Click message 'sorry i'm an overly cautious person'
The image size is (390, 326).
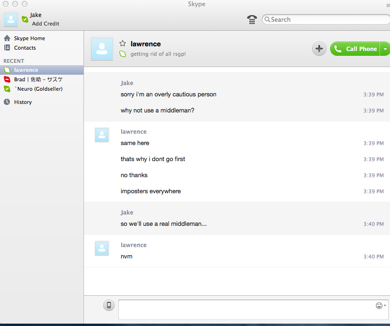pos(168,94)
